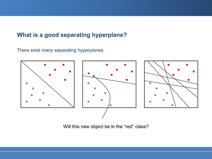Click the caption asking about the red class
This screenshot has height=159, width=212.
pyautogui.click(x=106, y=126)
